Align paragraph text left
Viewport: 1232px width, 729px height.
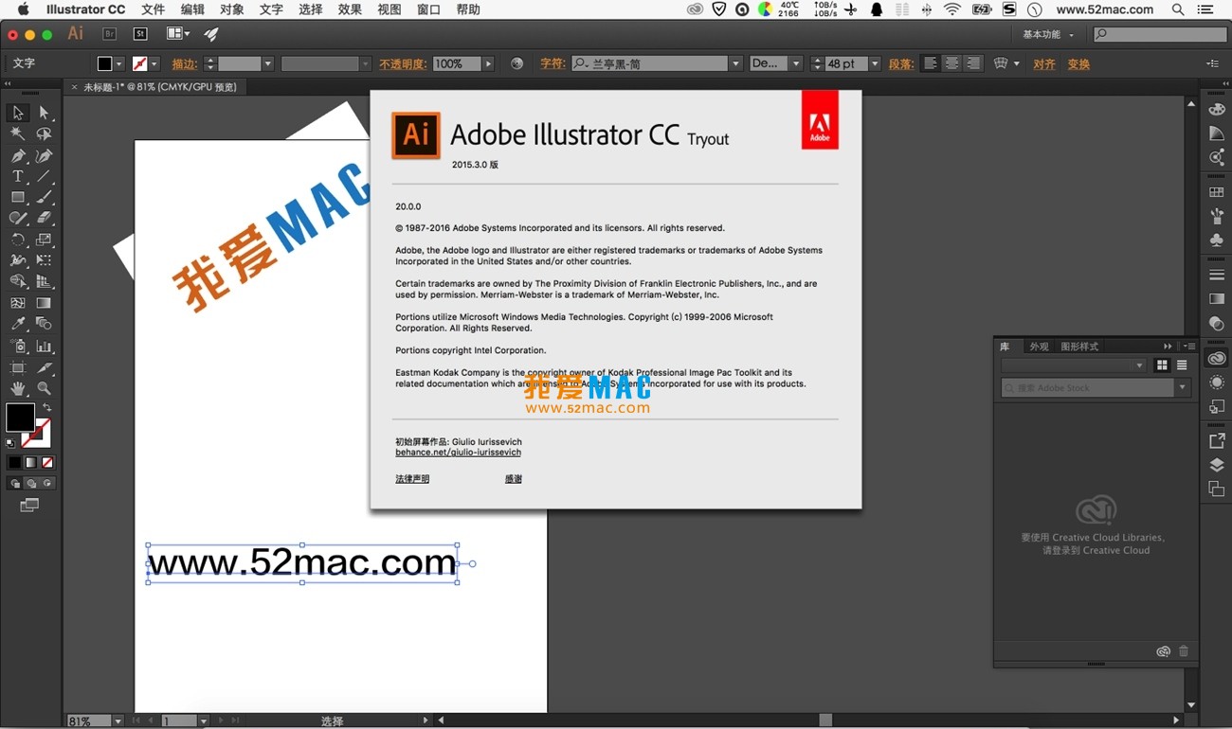(x=931, y=63)
